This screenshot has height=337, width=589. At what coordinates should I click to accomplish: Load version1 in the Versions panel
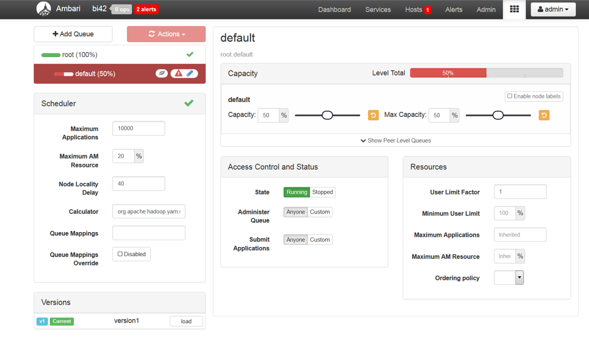186,321
